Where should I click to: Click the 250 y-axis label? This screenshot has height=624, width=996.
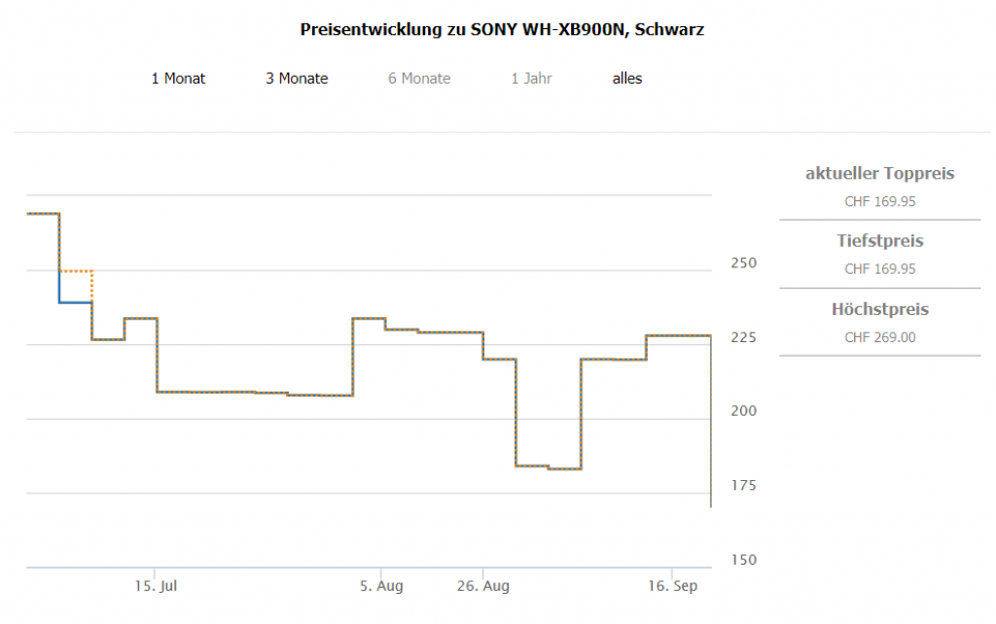click(x=743, y=263)
